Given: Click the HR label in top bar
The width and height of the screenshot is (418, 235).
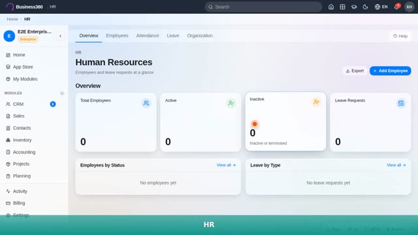Looking at the screenshot, I should coord(53,7).
